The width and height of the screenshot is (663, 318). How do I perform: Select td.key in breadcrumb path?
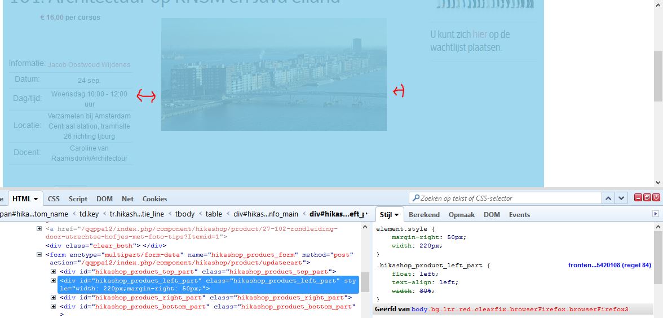pos(90,214)
